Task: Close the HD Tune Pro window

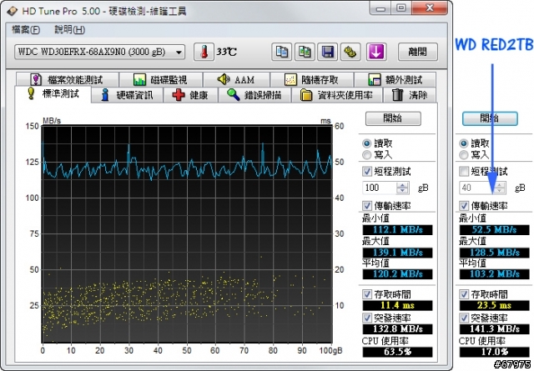Action: pos(430,8)
